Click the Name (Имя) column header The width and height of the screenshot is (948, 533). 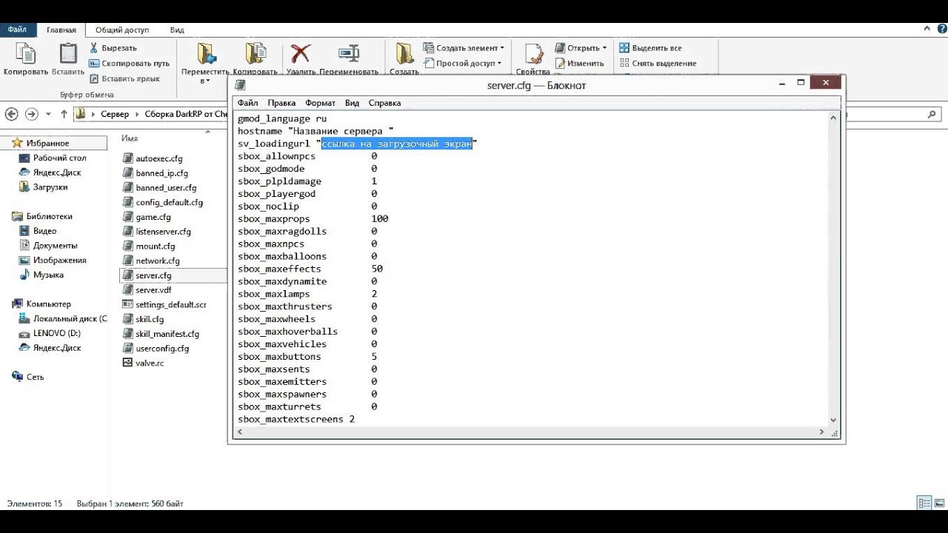(130, 138)
